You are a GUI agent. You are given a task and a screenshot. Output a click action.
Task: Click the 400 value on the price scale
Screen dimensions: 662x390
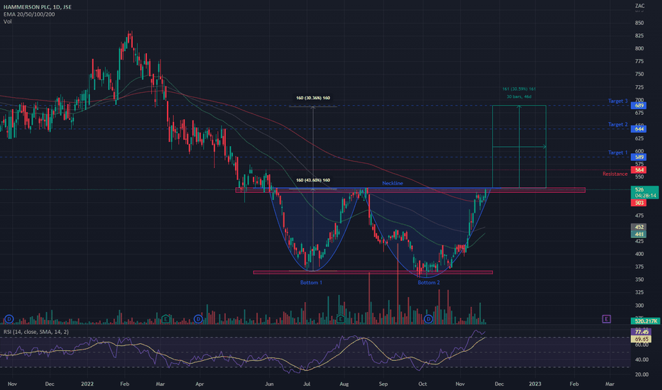639,255
